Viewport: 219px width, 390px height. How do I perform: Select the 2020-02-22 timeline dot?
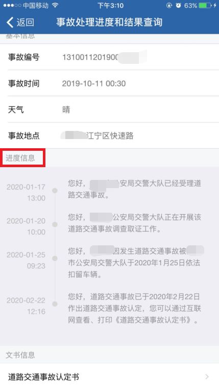click(55, 304)
